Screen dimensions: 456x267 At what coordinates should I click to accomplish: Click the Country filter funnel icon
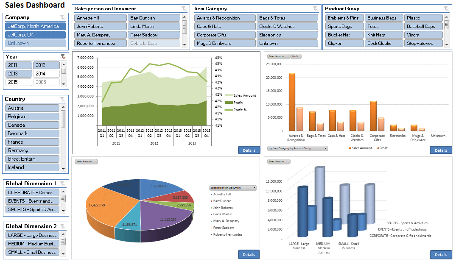[x=63, y=99]
